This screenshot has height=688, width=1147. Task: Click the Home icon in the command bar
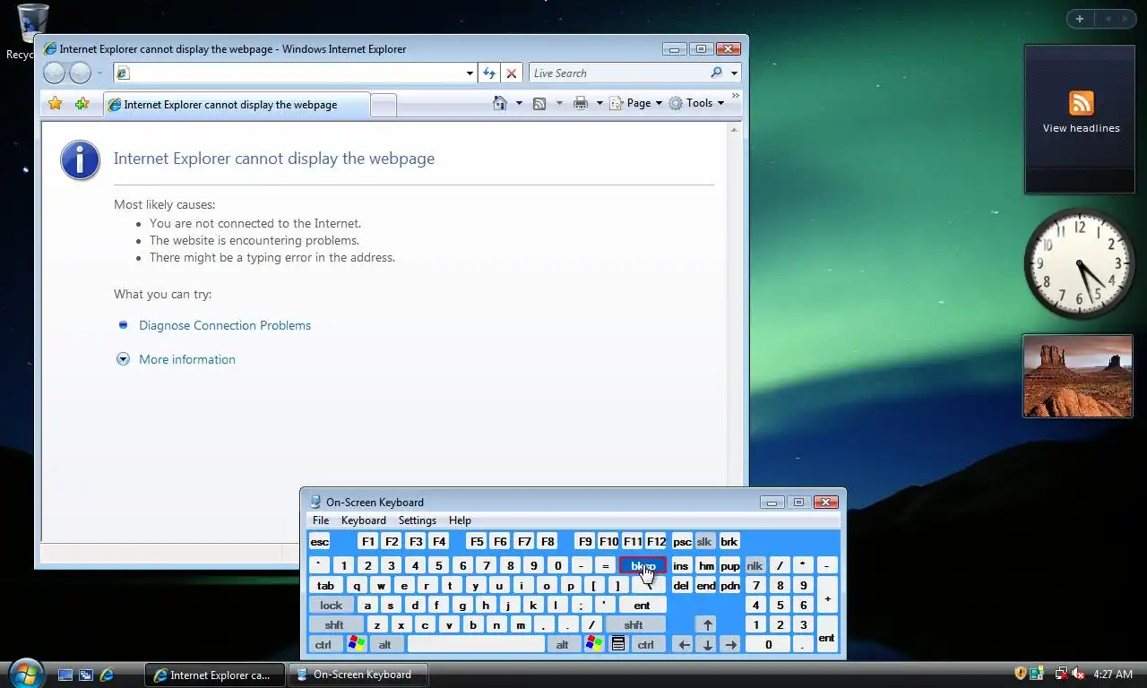[x=500, y=103]
